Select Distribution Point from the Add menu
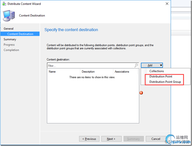The width and height of the screenshot is (192, 146). [x=161, y=76]
